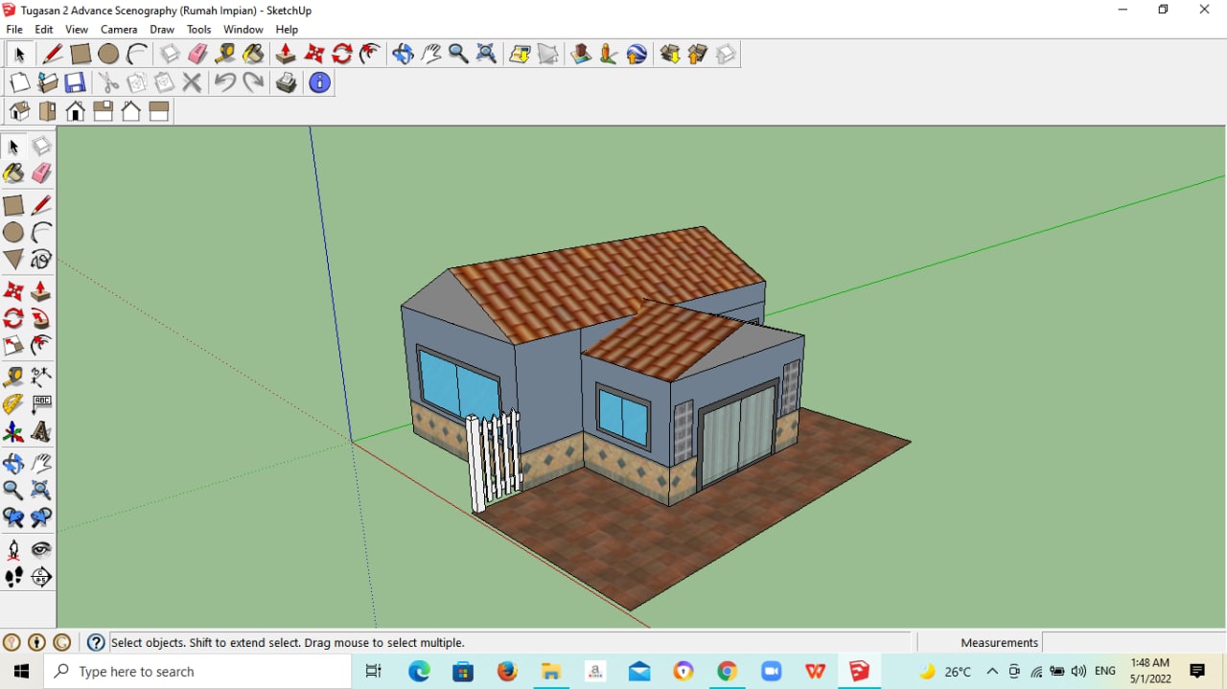Print the model using printer icon

(x=286, y=83)
